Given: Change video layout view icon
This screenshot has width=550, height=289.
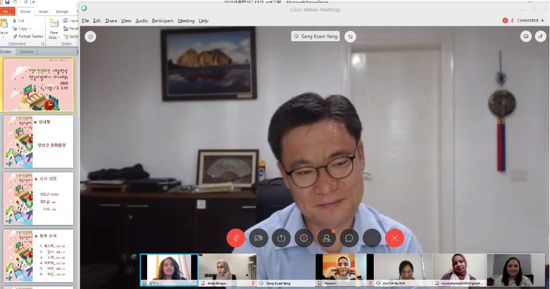Looking at the screenshot, I should [x=525, y=37].
